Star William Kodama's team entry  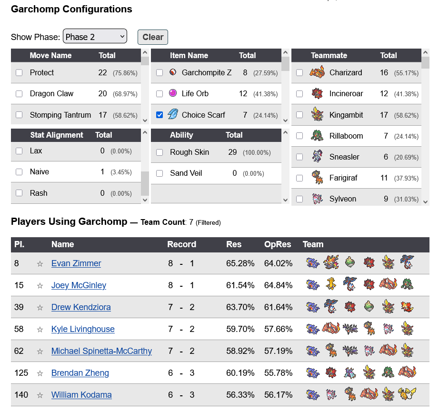[40, 395]
